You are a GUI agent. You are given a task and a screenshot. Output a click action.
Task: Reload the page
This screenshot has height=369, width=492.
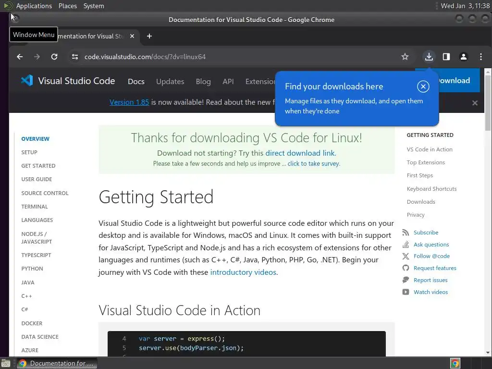tap(54, 57)
